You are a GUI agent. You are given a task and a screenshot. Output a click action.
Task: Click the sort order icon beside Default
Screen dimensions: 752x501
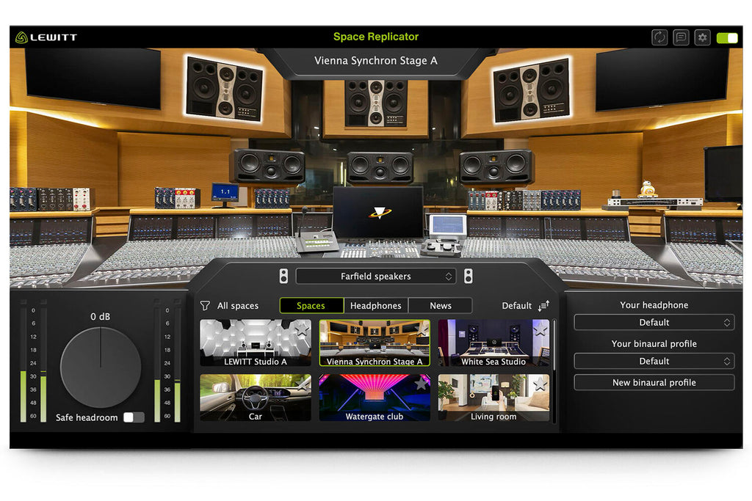tap(543, 306)
